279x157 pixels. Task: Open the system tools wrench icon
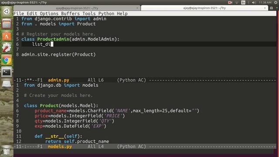point(7,48)
